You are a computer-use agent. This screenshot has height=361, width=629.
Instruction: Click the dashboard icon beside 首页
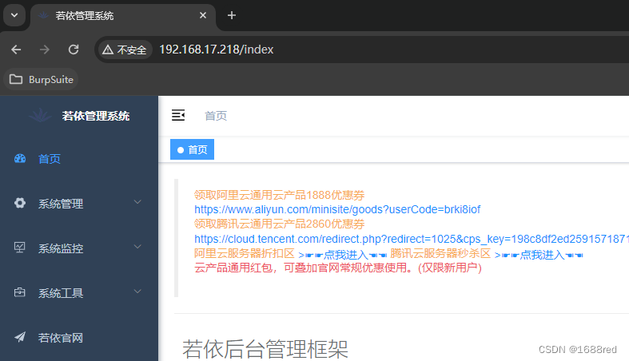(x=20, y=159)
